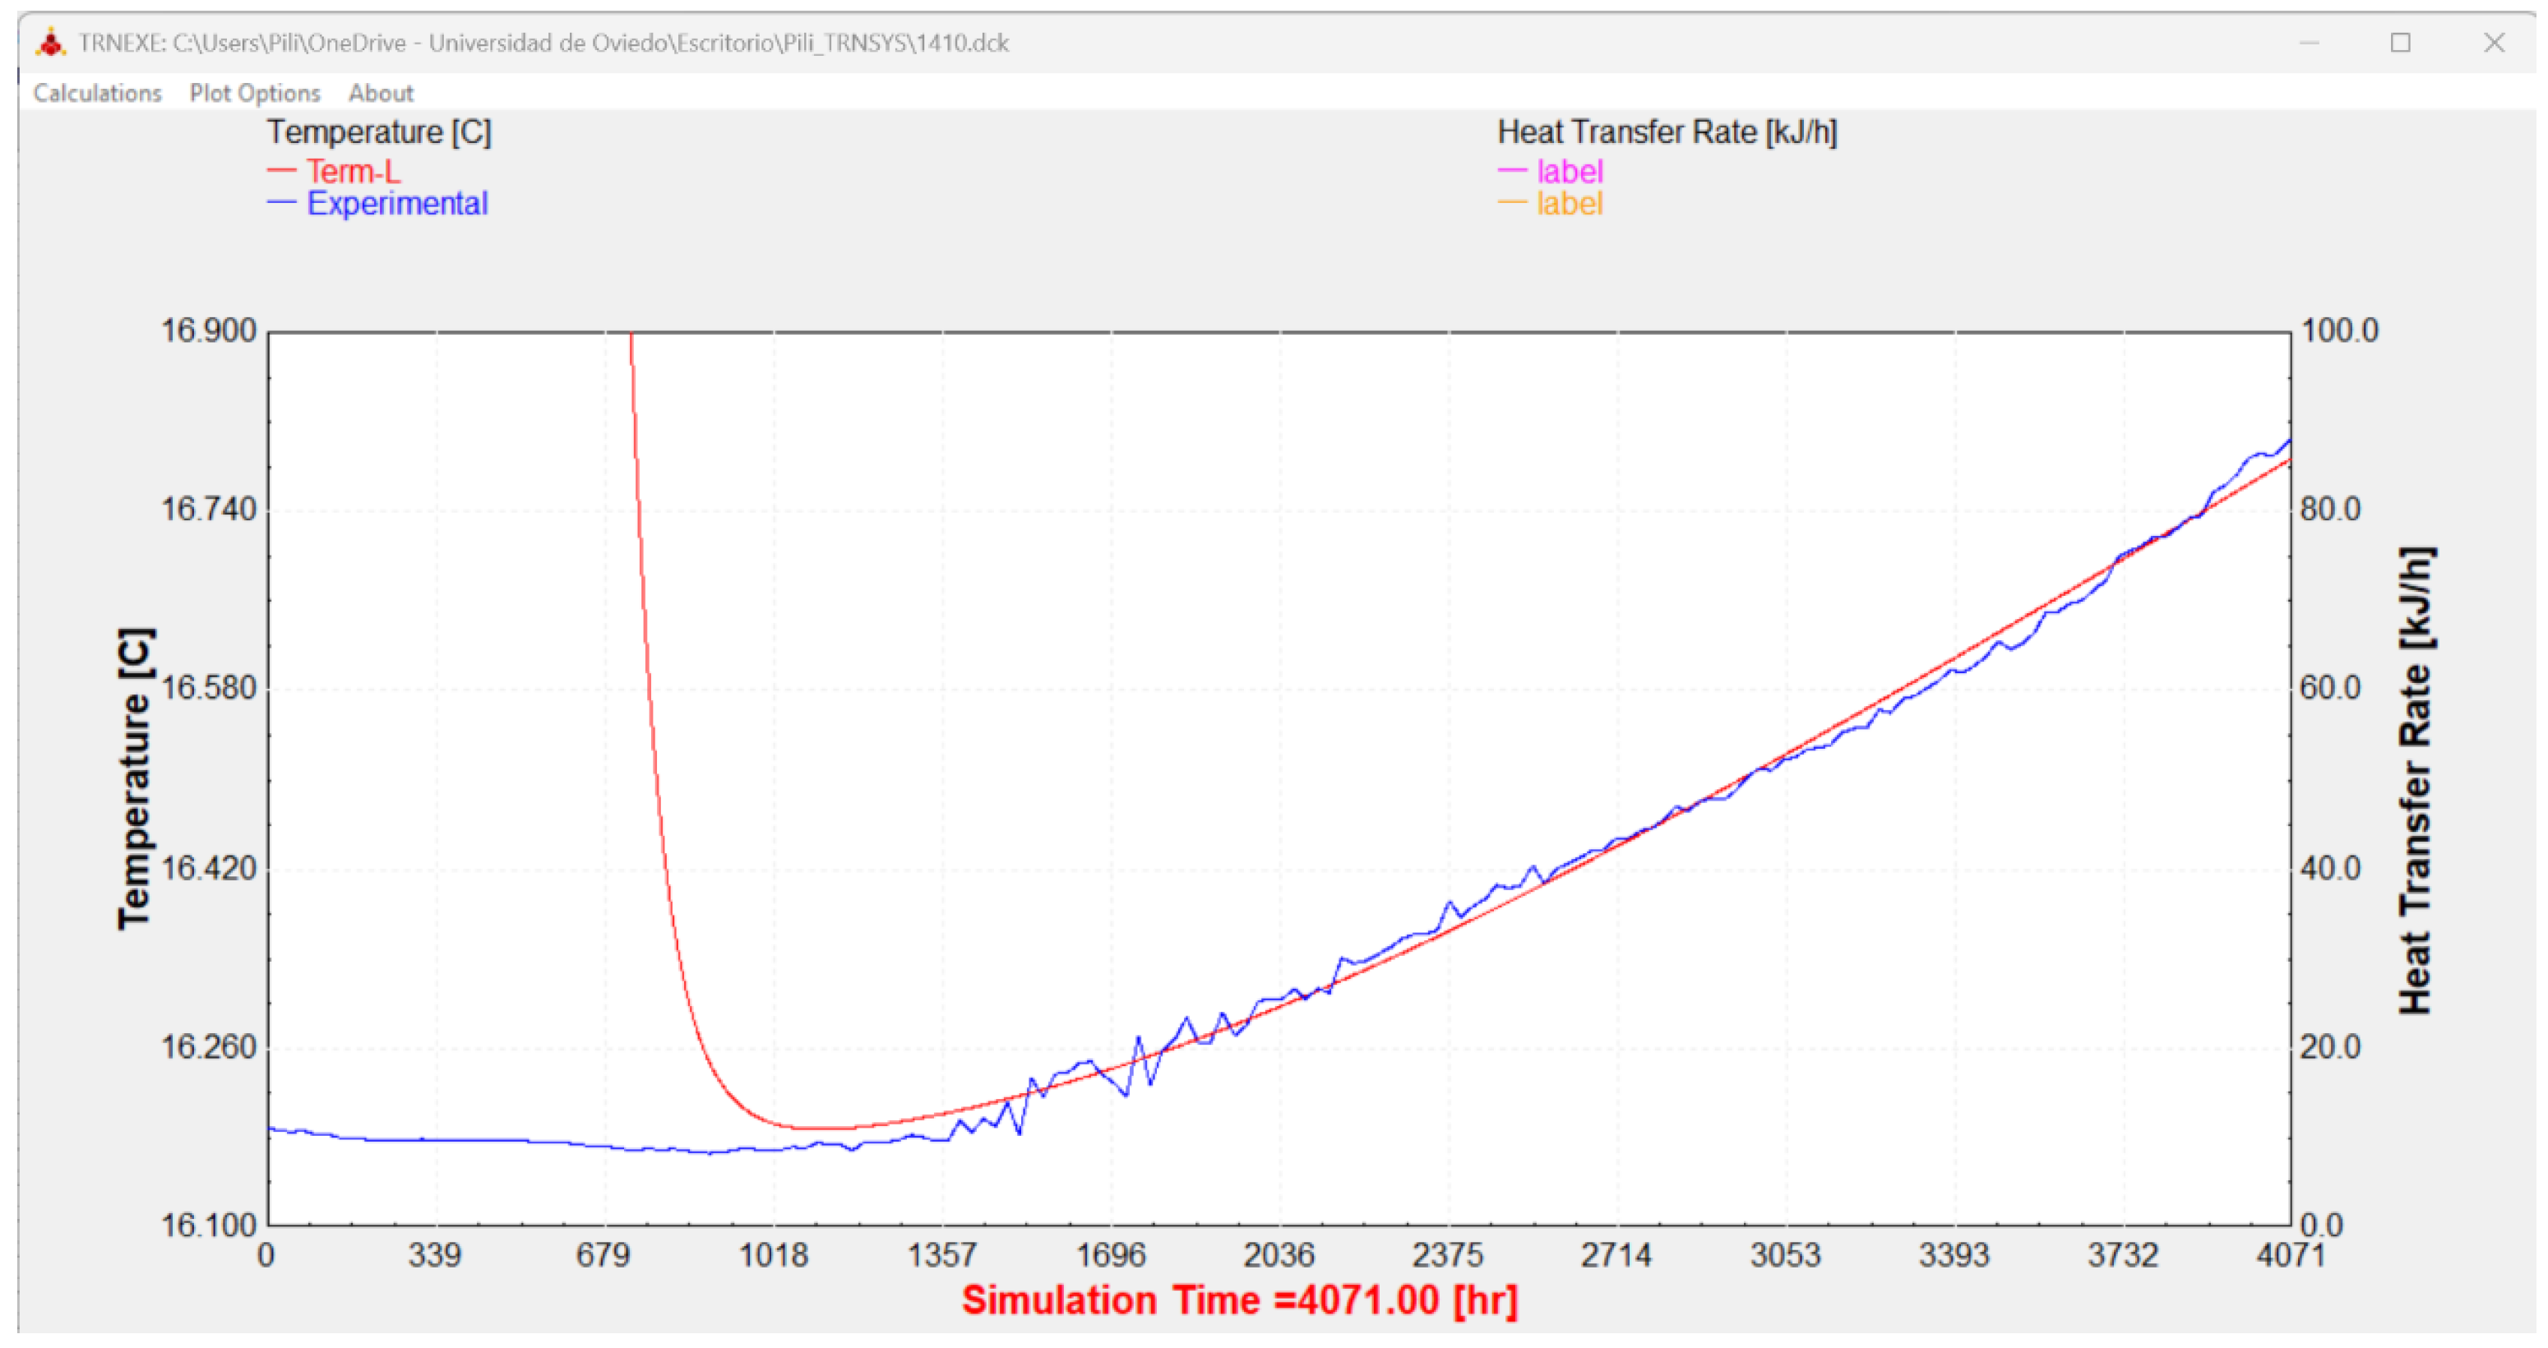Click the Heat Transfer Rate legend heading
This screenshot has width=2548, height=1348.
(1667, 132)
